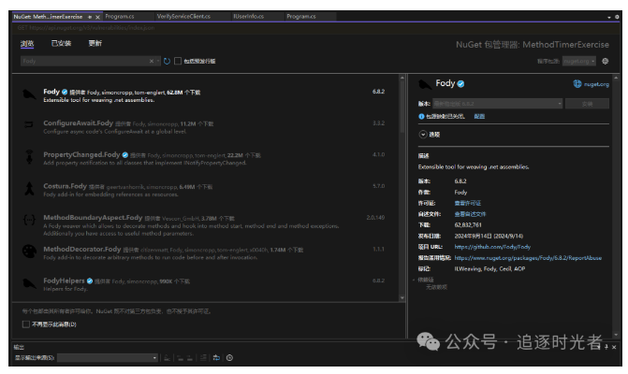The height and width of the screenshot is (374, 628).
Task: Click the details pane scrollbar up arrow
Action: pos(616,78)
